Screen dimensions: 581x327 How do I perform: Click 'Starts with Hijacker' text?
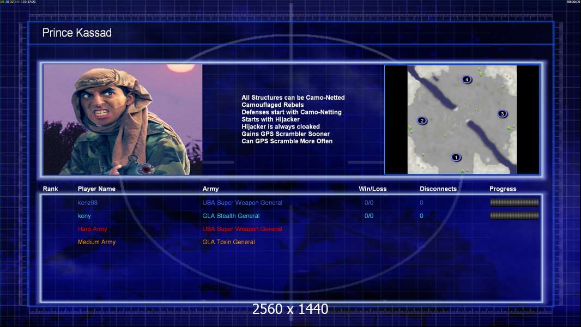pyautogui.click(x=270, y=119)
